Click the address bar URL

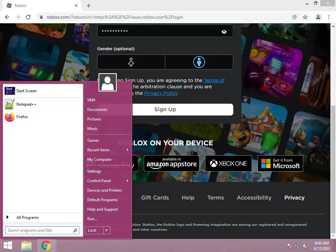pos(115,17)
